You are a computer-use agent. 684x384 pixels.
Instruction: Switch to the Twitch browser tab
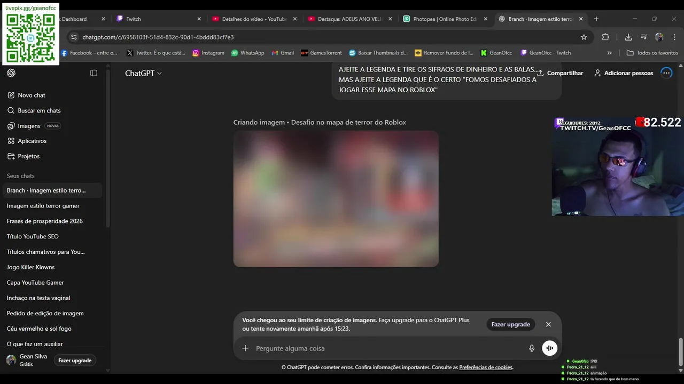click(x=159, y=19)
